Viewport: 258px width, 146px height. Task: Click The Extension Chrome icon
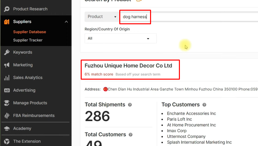point(7,141)
